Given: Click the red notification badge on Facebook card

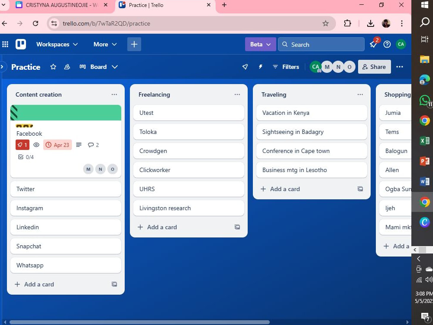Looking at the screenshot, I should click(23, 145).
